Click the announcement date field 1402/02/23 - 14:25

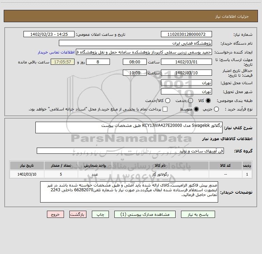coord(49,34)
